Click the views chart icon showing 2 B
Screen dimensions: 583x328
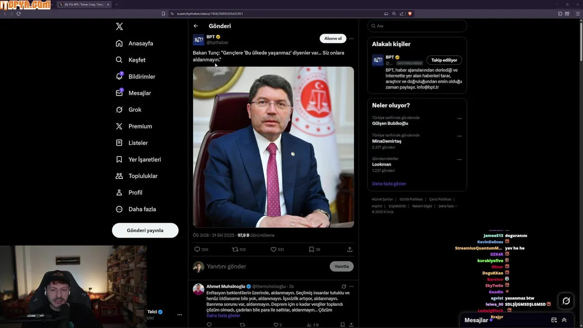(x=310, y=325)
